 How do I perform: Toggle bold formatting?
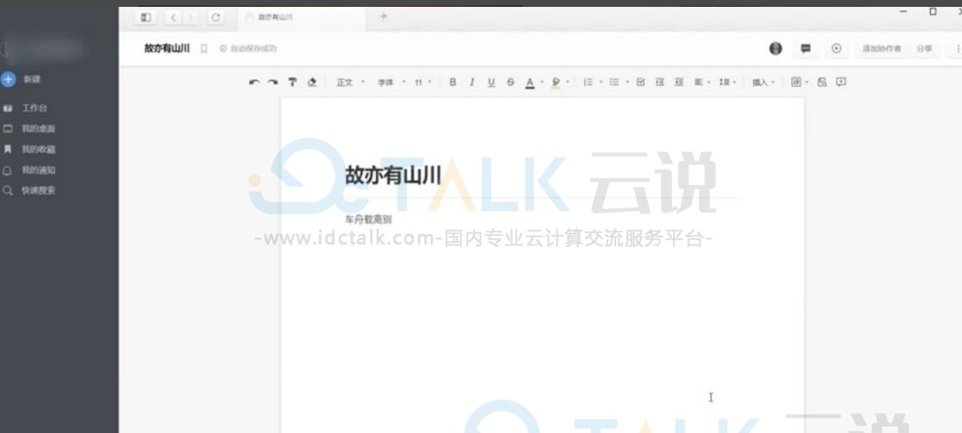coord(453,82)
